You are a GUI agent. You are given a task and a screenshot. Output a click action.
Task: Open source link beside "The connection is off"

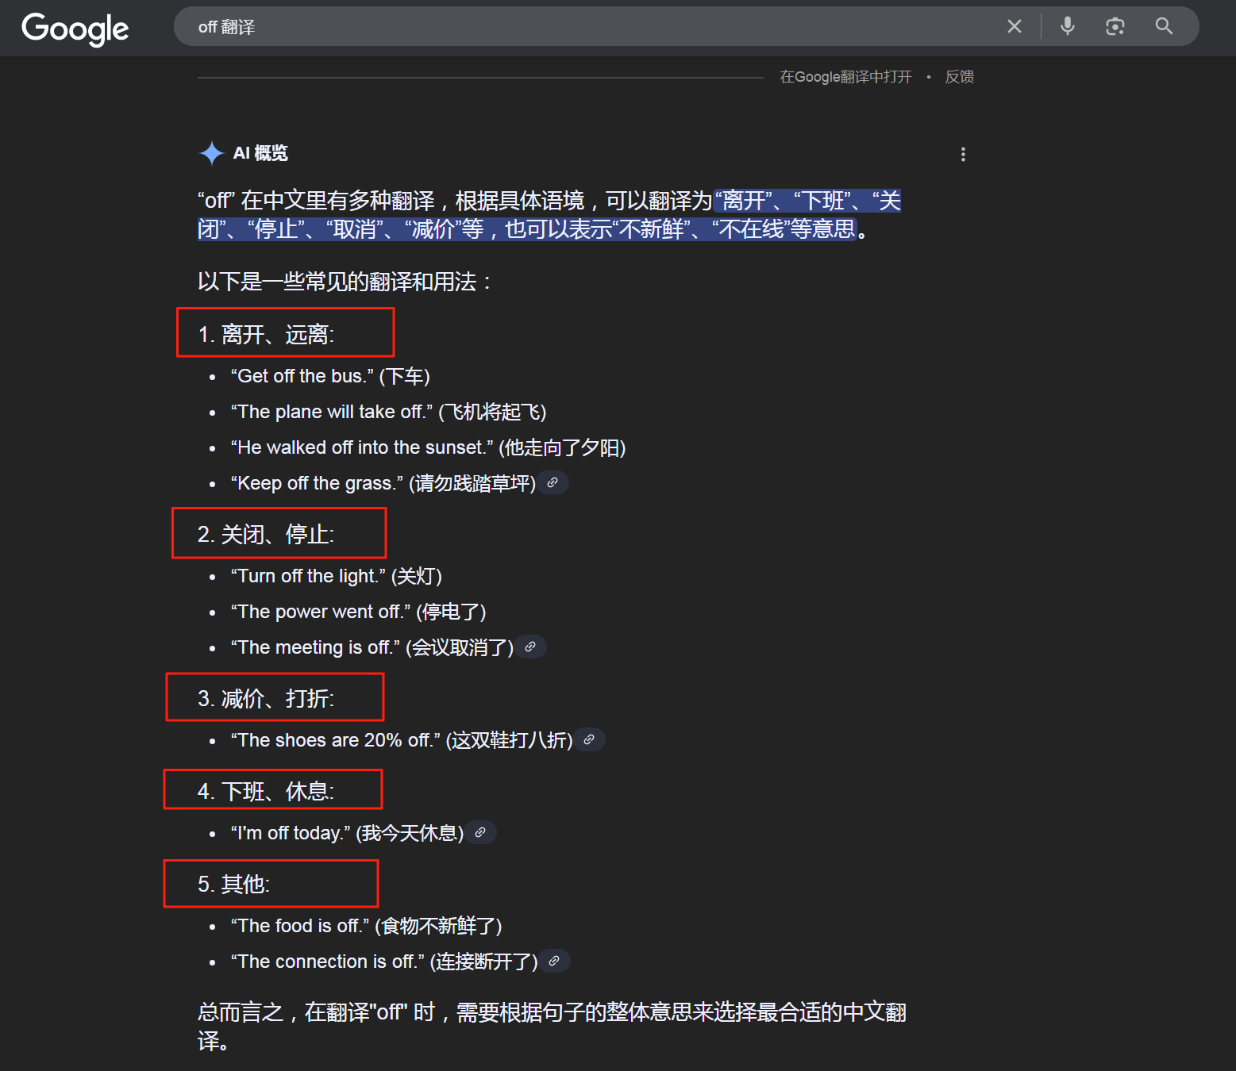[555, 961]
